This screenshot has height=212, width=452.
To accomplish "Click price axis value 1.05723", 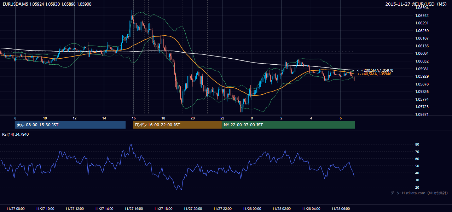I will pos(423,107).
